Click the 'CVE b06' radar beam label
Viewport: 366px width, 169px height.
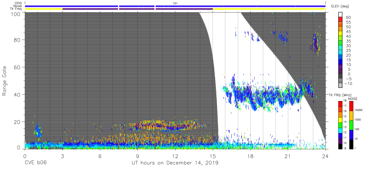click(35, 163)
